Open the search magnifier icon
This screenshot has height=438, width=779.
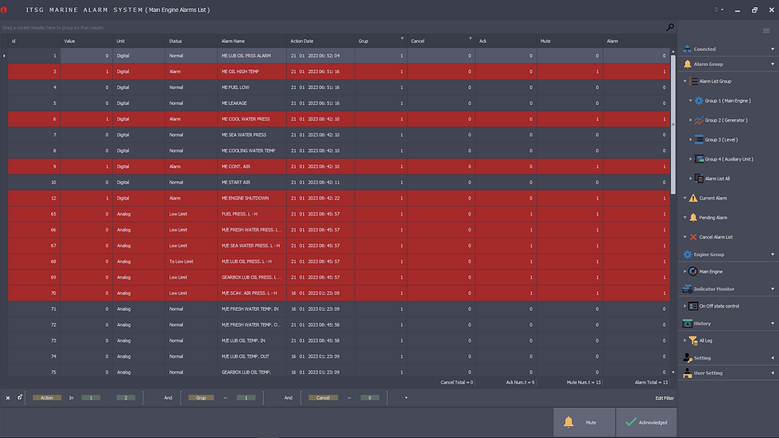pyautogui.click(x=669, y=27)
